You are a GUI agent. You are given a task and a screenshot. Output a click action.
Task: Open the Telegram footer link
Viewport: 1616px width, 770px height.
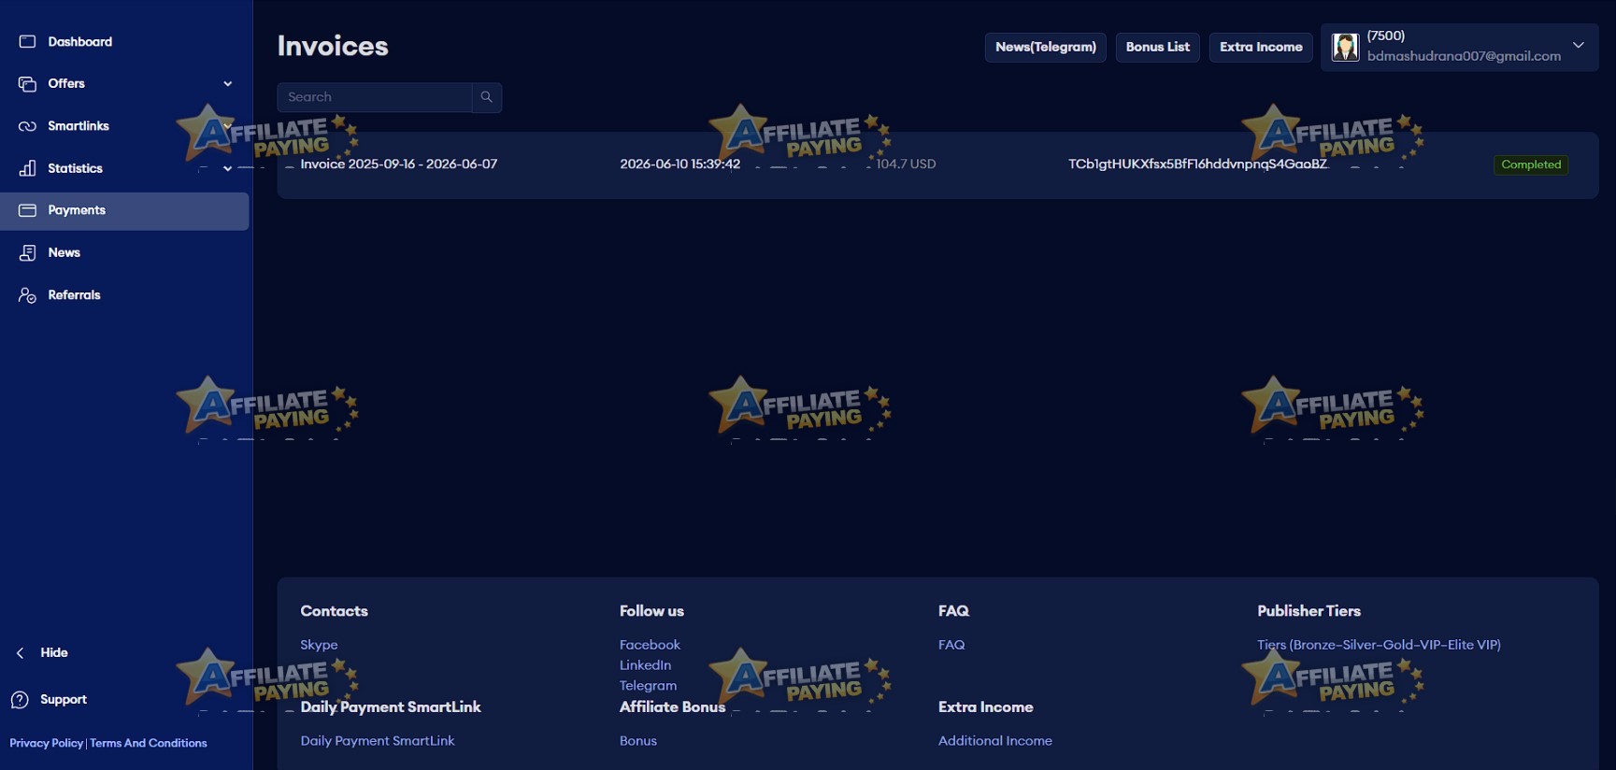pos(648,686)
